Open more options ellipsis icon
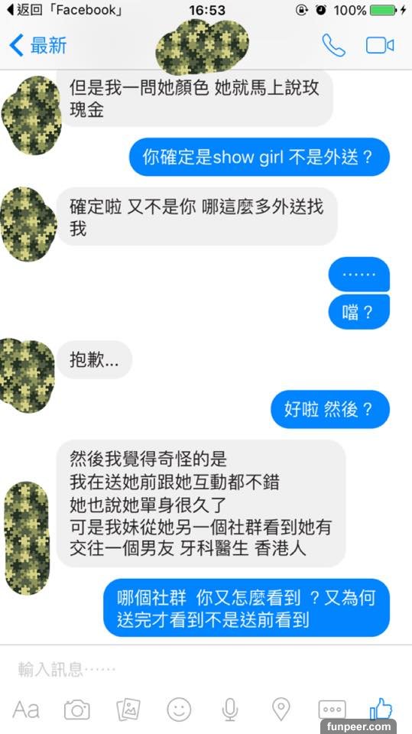 (332, 710)
